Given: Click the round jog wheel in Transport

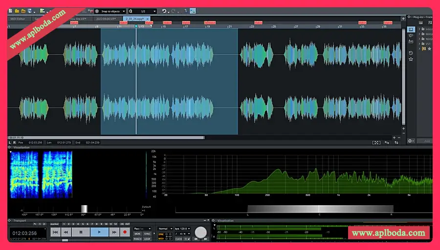Looking at the screenshot, I should [x=200, y=232].
